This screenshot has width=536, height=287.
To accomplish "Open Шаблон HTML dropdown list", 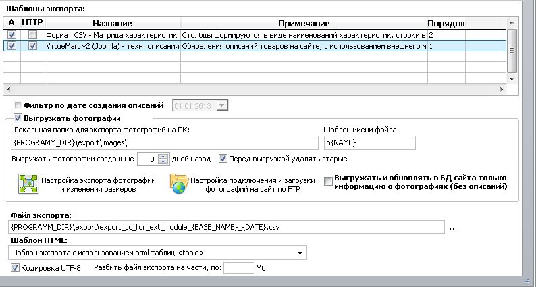I will tap(300, 253).
